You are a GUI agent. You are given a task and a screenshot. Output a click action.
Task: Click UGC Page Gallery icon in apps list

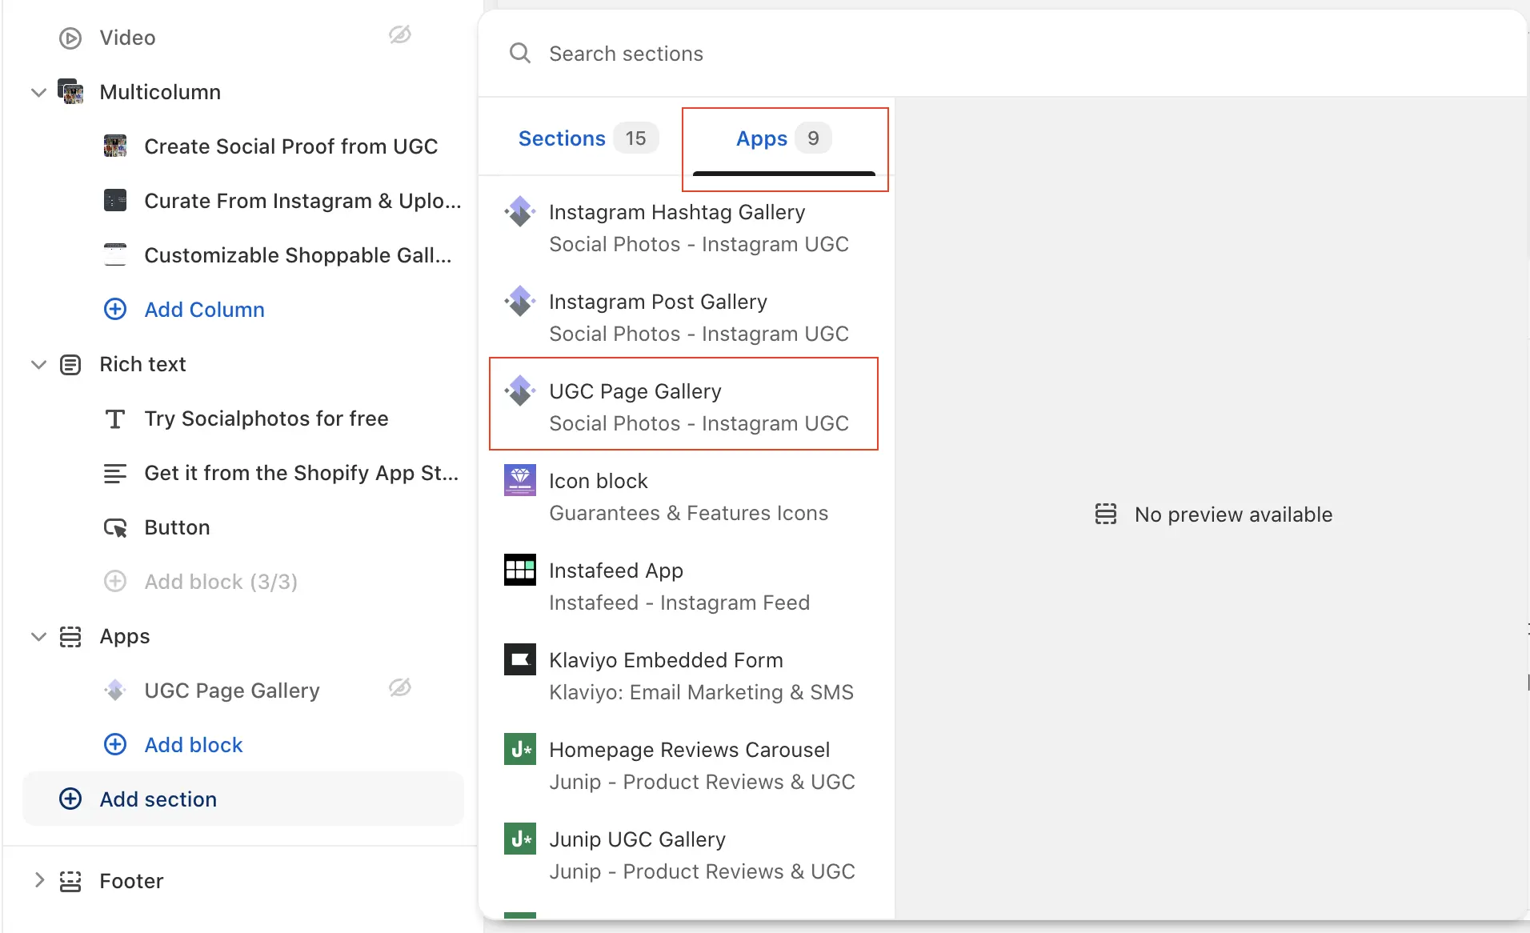point(520,391)
